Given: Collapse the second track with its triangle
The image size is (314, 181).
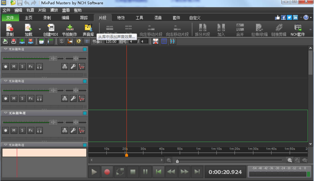Looking at the screenshot, I should (x=5, y=81).
